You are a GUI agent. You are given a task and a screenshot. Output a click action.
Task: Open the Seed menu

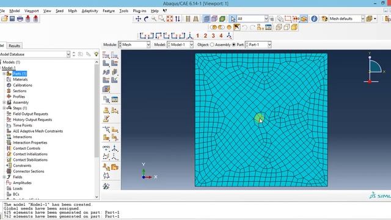click(x=60, y=11)
